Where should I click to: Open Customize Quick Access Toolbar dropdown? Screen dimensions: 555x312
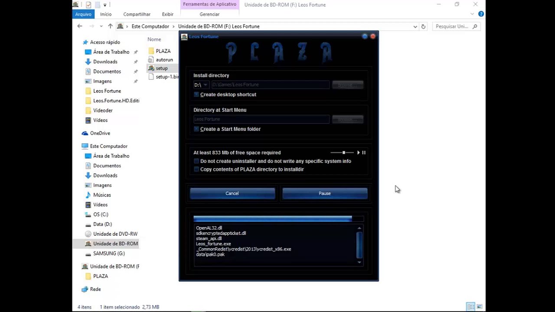[105, 5]
